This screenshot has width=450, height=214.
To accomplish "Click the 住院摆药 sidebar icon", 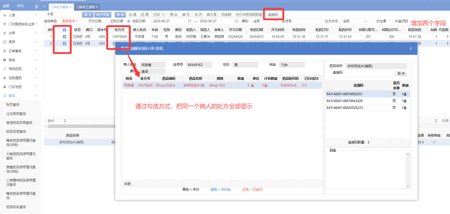I will [5, 78].
